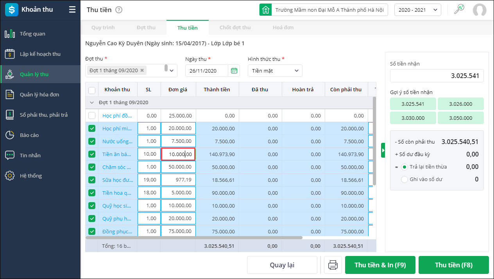This screenshot has height=279, width=494.
Task: Toggle the hamburger sidebar menu
Action: click(x=72, y=9)
